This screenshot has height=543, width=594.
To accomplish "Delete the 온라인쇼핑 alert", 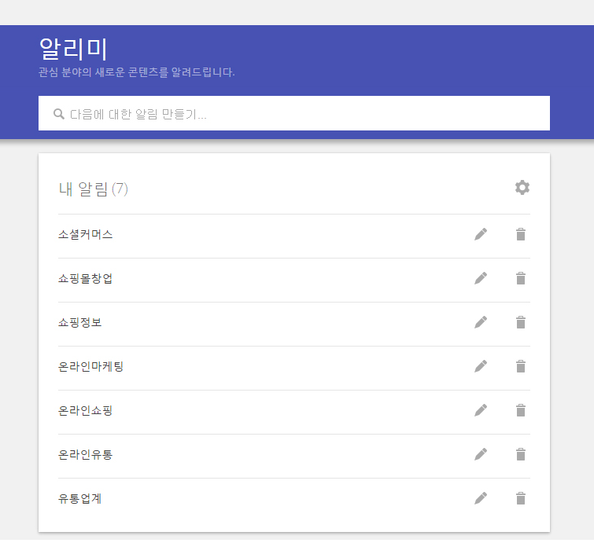I will coord(520,410).
